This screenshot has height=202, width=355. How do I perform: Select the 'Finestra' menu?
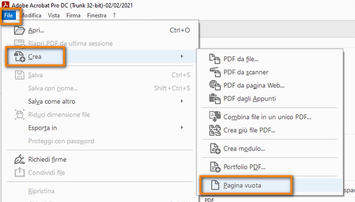97,15
